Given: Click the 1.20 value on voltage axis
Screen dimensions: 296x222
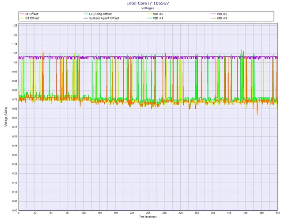Looking at the screenshot, I should coord(15,35).
